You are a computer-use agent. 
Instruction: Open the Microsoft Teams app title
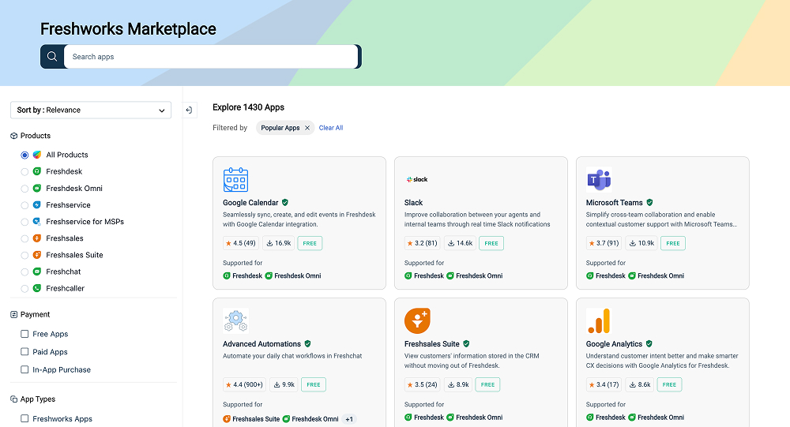(x=614, y=202)
